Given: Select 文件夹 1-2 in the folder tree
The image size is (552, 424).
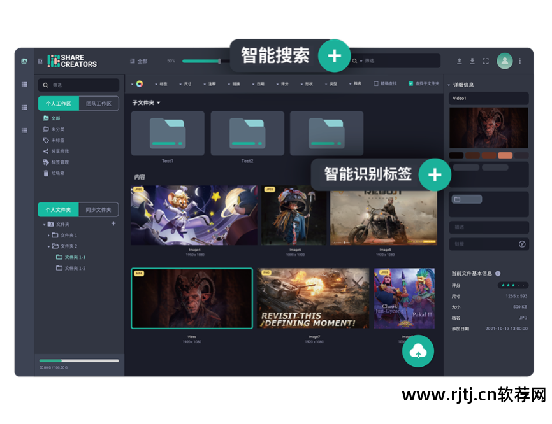Looking at the screenshot, I should [x=71, y=268].
